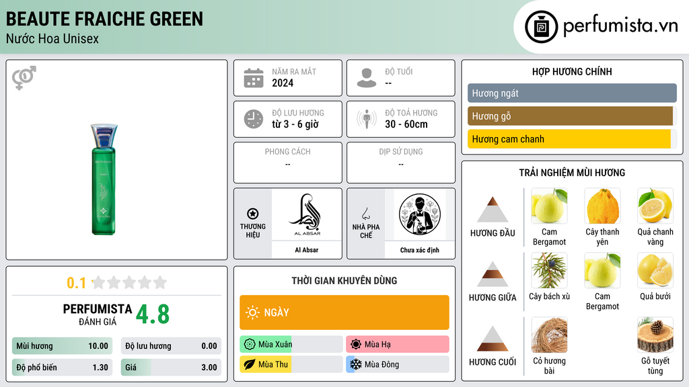Click the Chưa xác định perfumer label
Viewport: 689px width, 387px height.
[420, 250]
